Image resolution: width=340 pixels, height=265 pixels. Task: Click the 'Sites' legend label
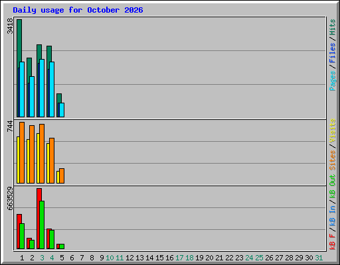(333, 160)
